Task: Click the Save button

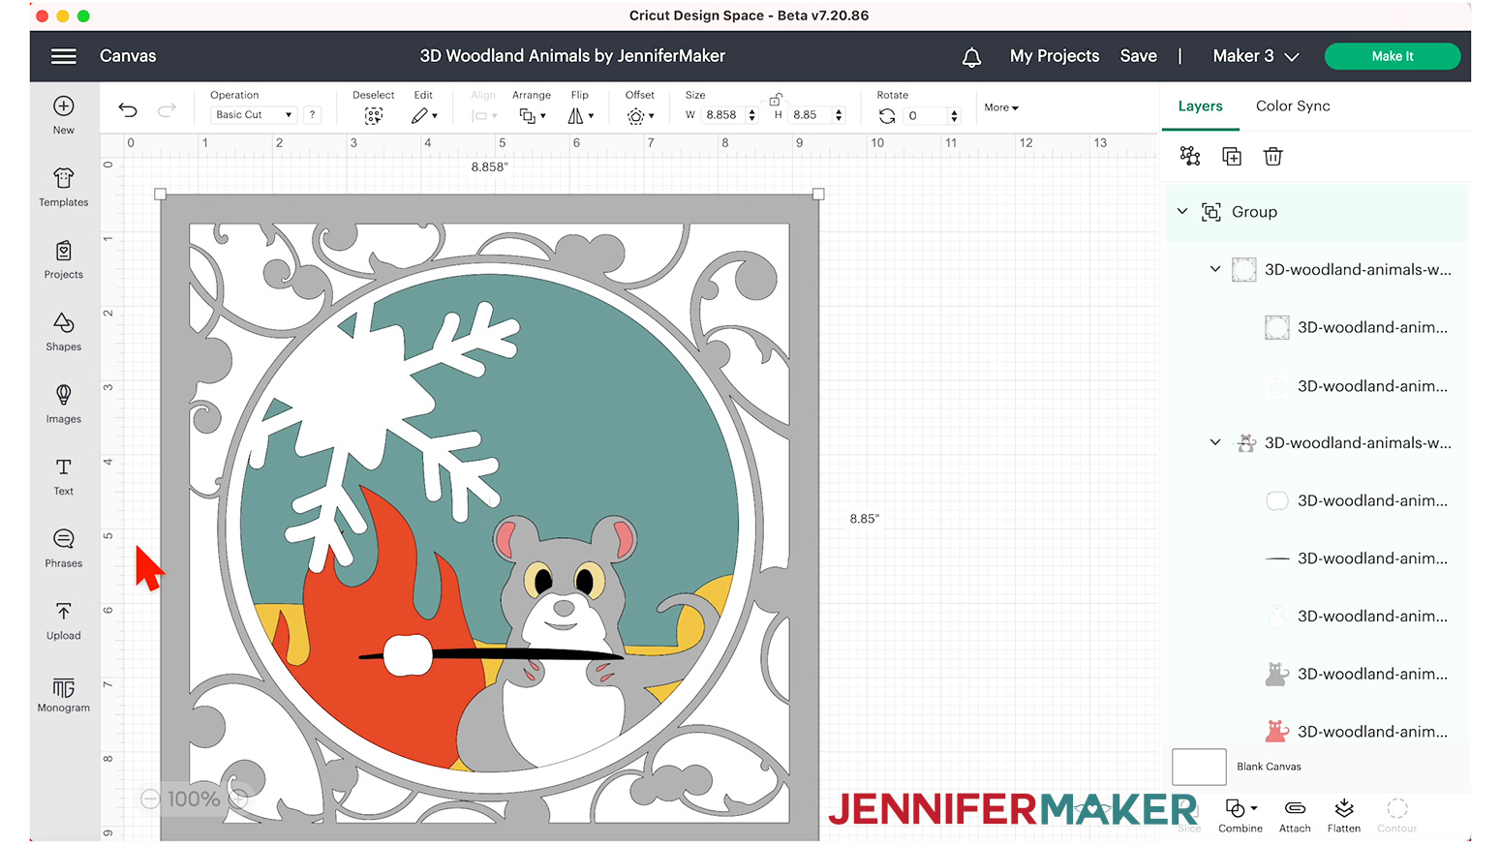Action: point(1139,56)
